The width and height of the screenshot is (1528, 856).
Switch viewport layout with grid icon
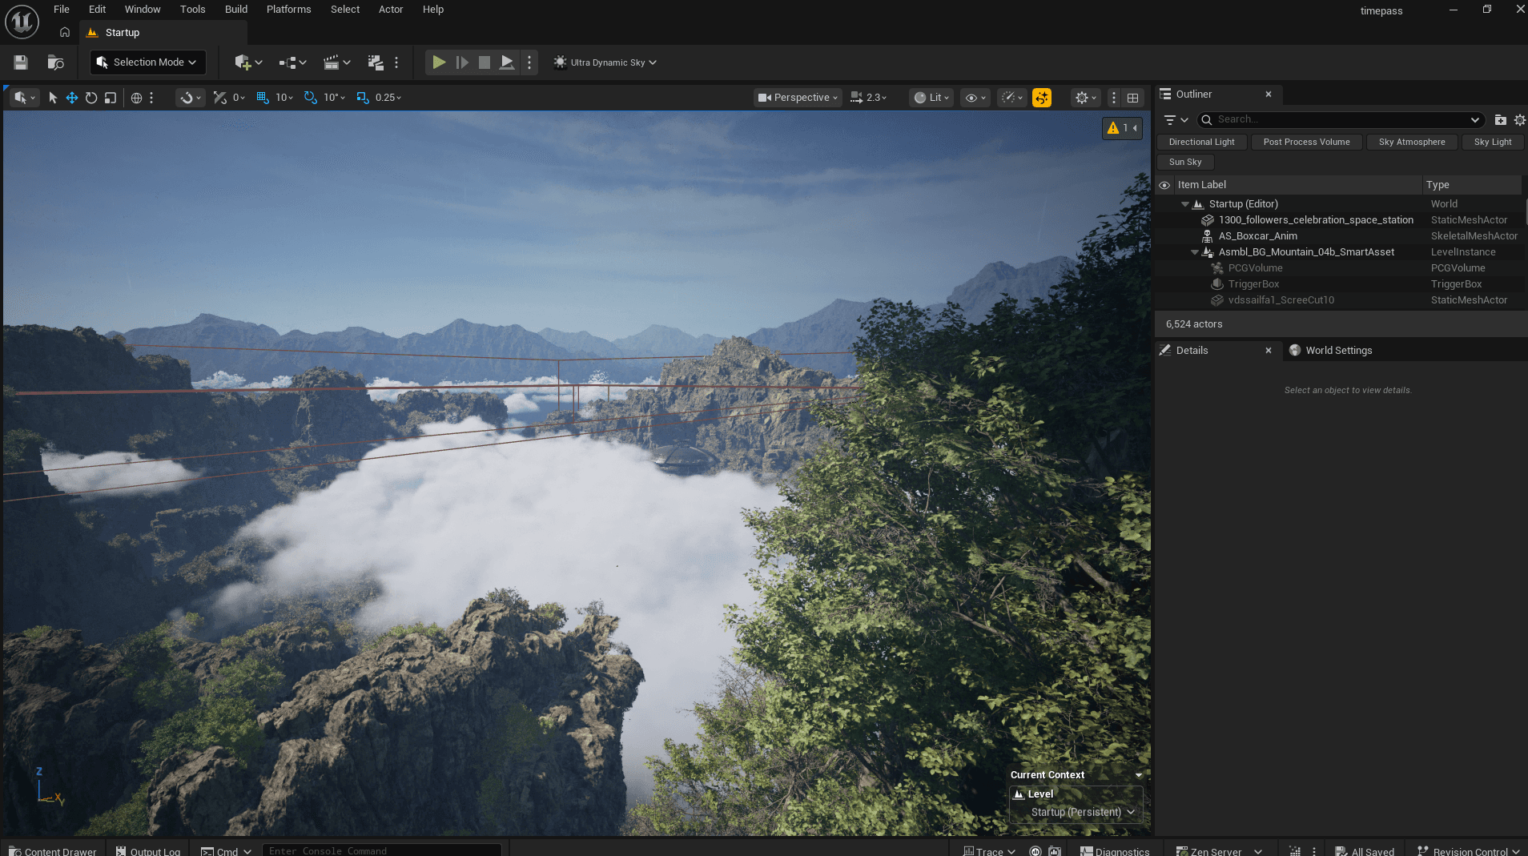[x=1132, y=98]
